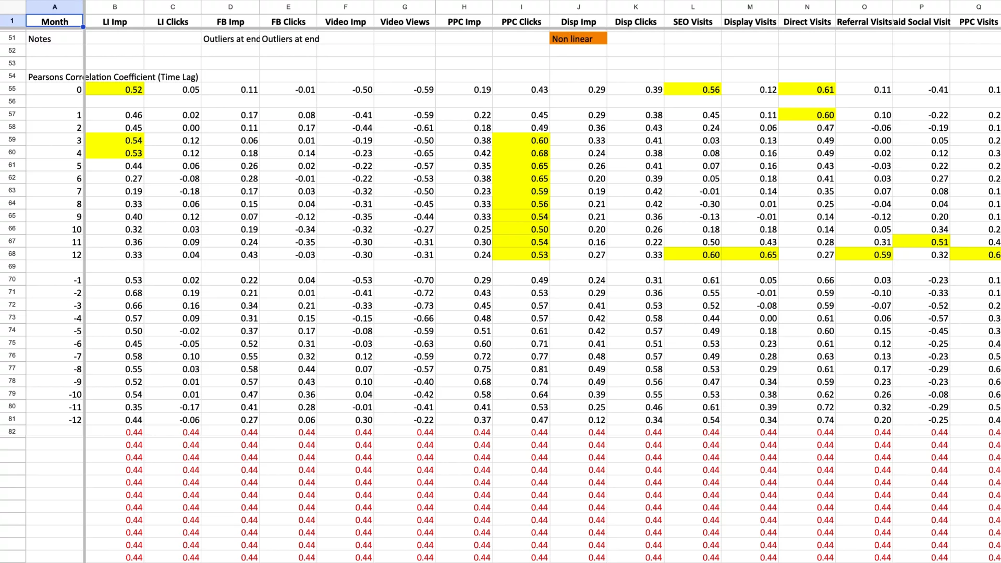
Task: Click the frozen row 1 header number
Action: click(12, 21)
